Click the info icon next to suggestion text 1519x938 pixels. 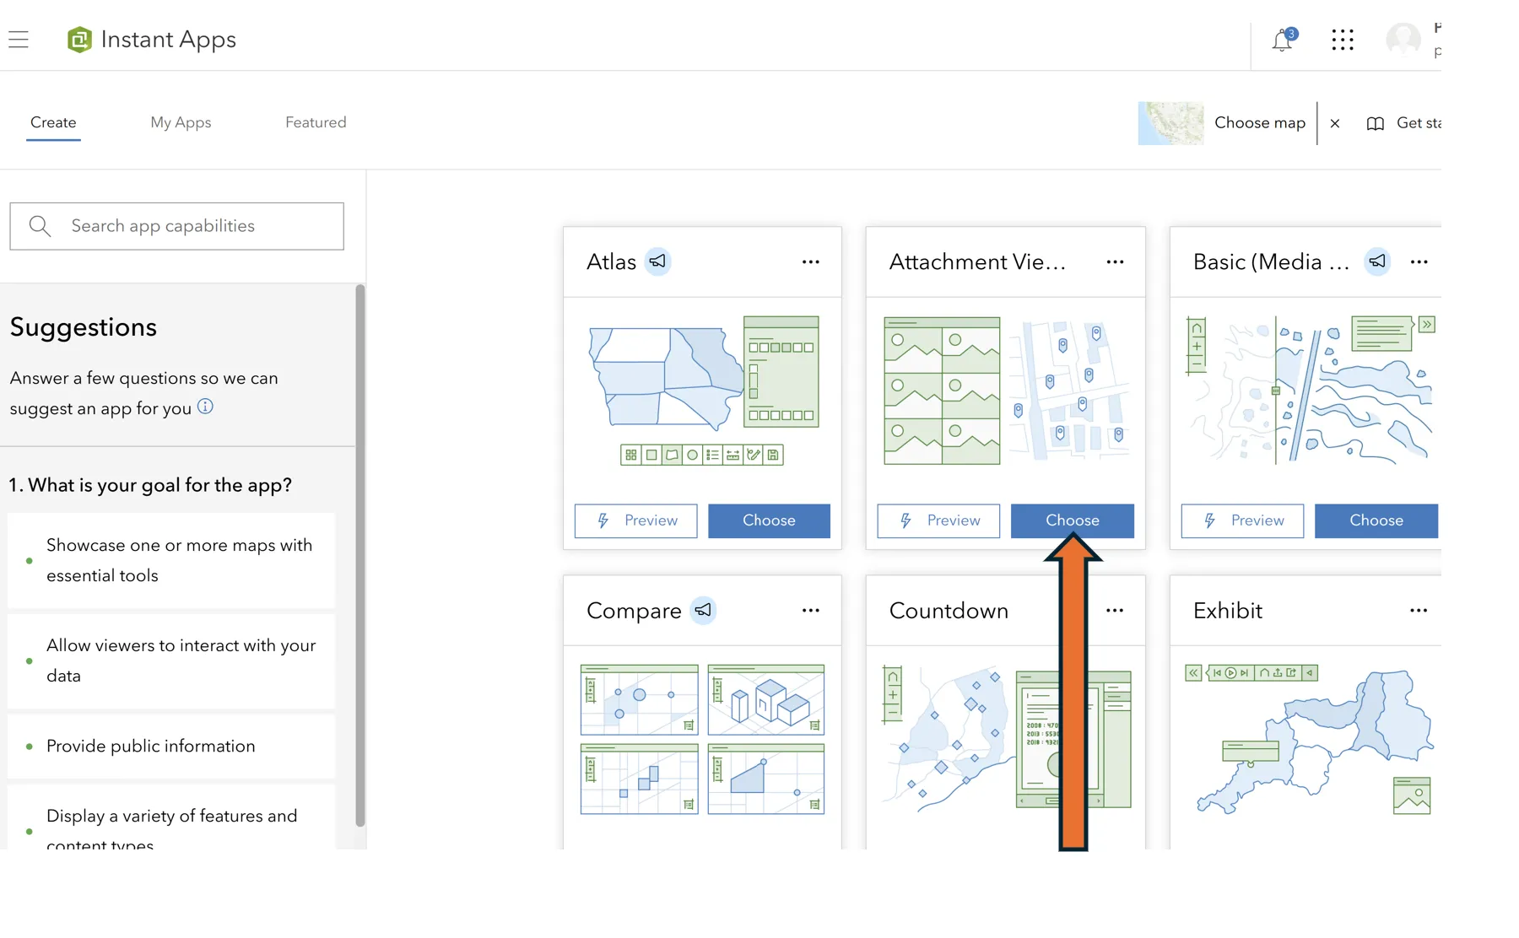(206, 407)
